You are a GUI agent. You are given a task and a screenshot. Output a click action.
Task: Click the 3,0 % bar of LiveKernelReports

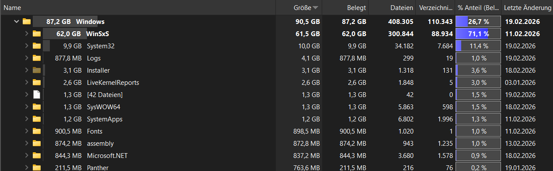[478, 82]
